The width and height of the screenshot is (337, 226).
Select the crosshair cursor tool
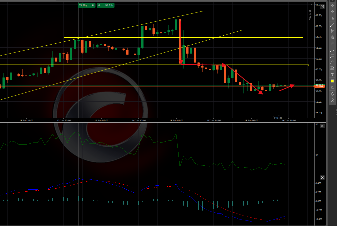pyautogui.click(x=332, y=5)
